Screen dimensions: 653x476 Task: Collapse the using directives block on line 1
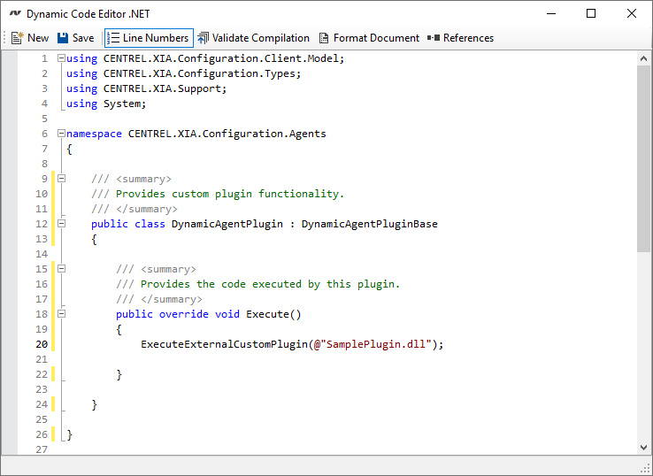[x=61, y=58]
